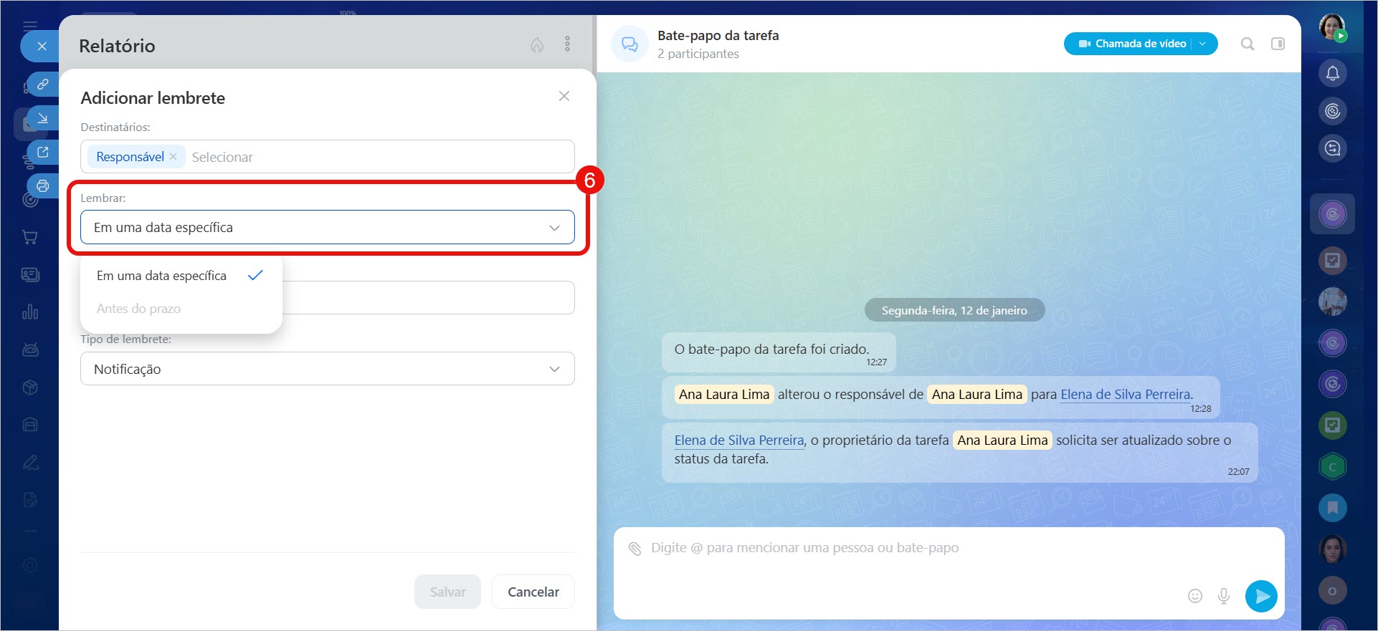This screenshot has height=631, width=1378.
Task: Click the paperclip attach file icon
Action: (x=635, y=549)
